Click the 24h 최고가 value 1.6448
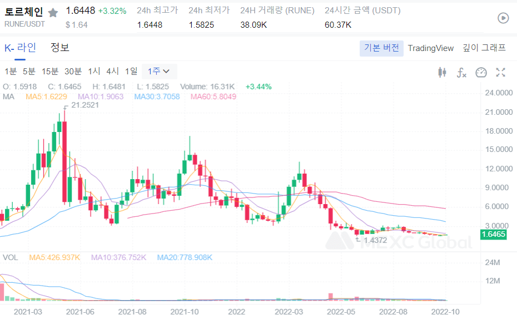Image resolution: width=517 pixels, height=320 pixels. (150, 25)
